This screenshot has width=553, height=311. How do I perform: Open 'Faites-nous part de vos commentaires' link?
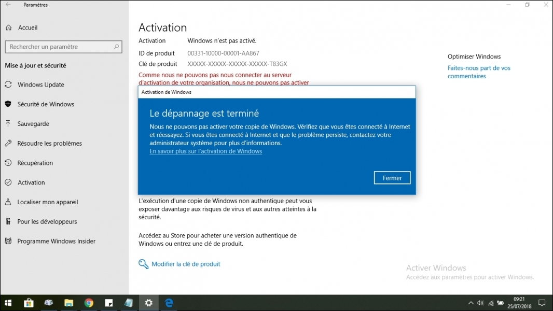click(479, 72)
